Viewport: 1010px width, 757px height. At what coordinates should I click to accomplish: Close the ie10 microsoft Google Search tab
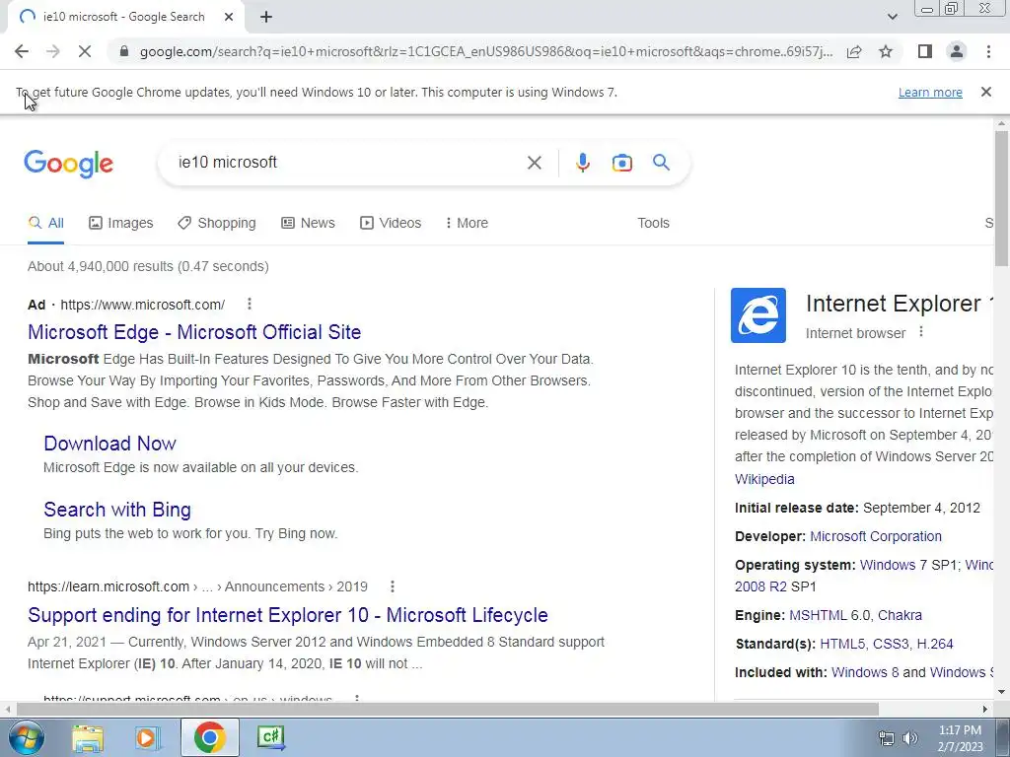(229, 17)
